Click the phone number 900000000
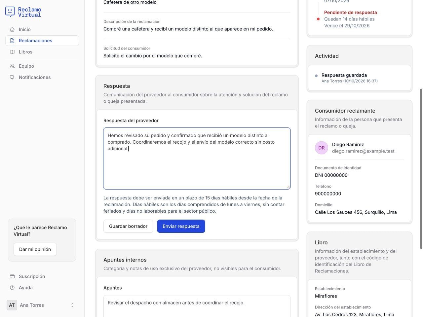 click(328, 194)
